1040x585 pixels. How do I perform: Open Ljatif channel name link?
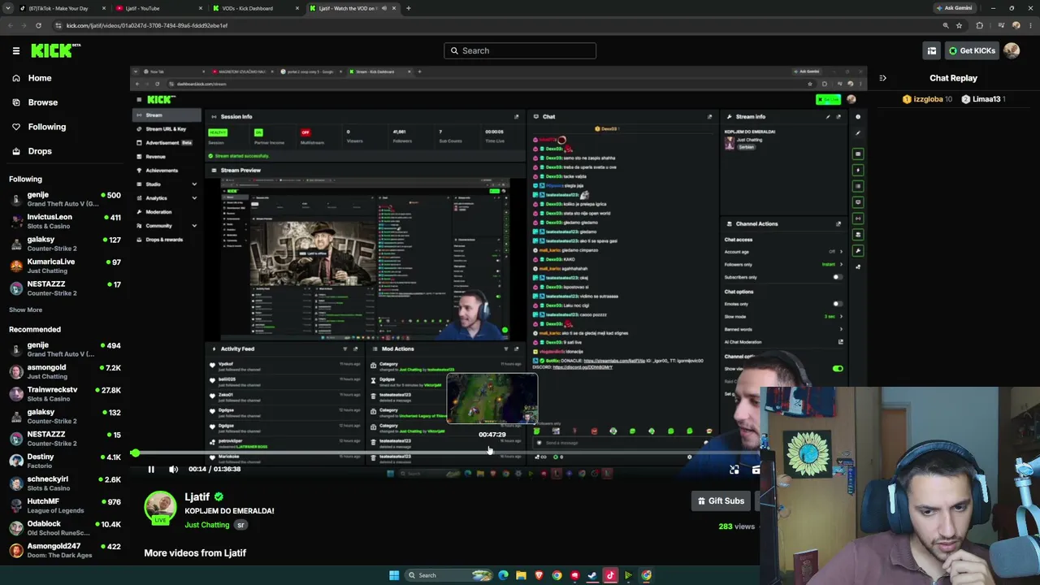(197, 496)
